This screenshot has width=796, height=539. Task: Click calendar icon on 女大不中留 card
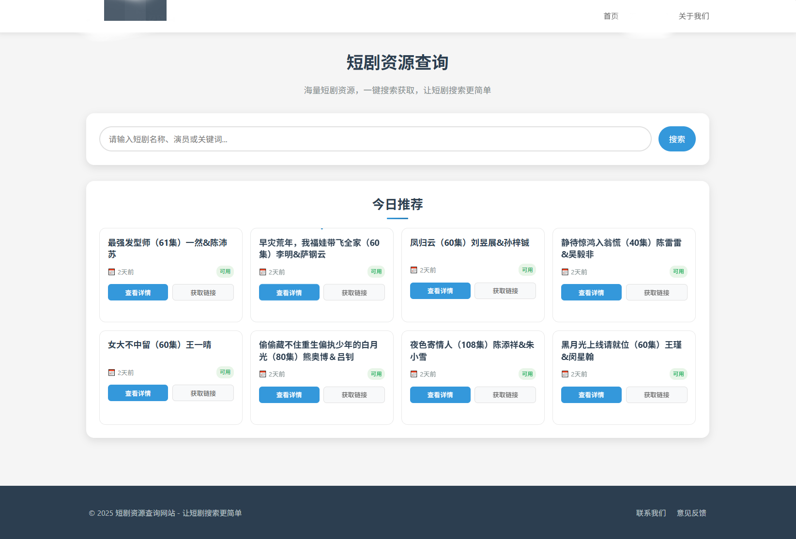[x=111, y=373]
